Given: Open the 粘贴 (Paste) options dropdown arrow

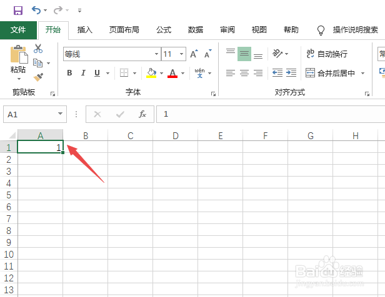Looking at the screenshot, I should click(x=19, y=79).
